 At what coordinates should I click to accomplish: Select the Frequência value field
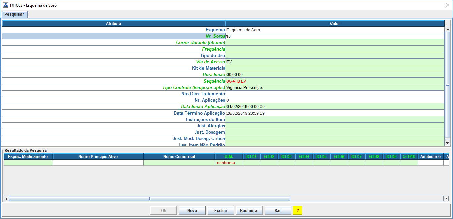[335, 49]
